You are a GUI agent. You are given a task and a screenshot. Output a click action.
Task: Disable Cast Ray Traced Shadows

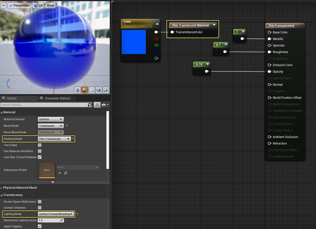39,157
